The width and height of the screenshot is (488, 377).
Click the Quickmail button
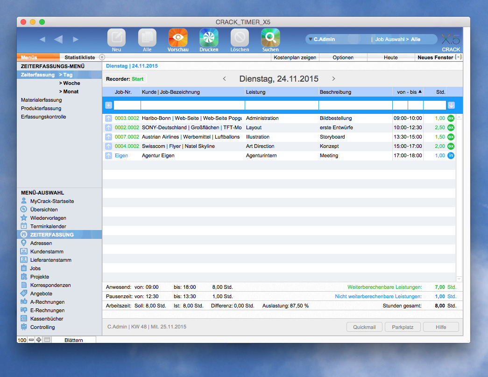364,327
